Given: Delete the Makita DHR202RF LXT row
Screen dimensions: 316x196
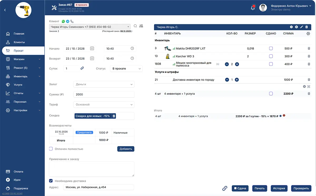Looking at the screenshot, I should click(309, 49).
